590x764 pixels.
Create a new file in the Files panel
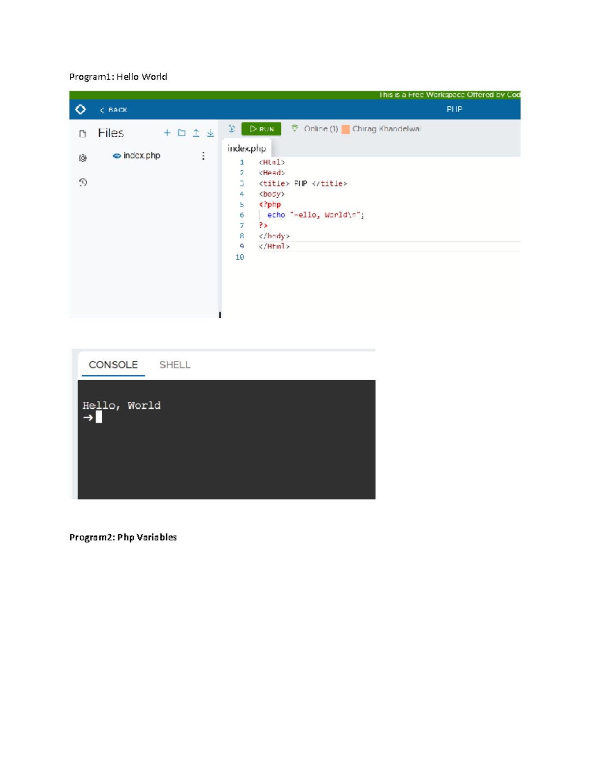click(167, 133)
